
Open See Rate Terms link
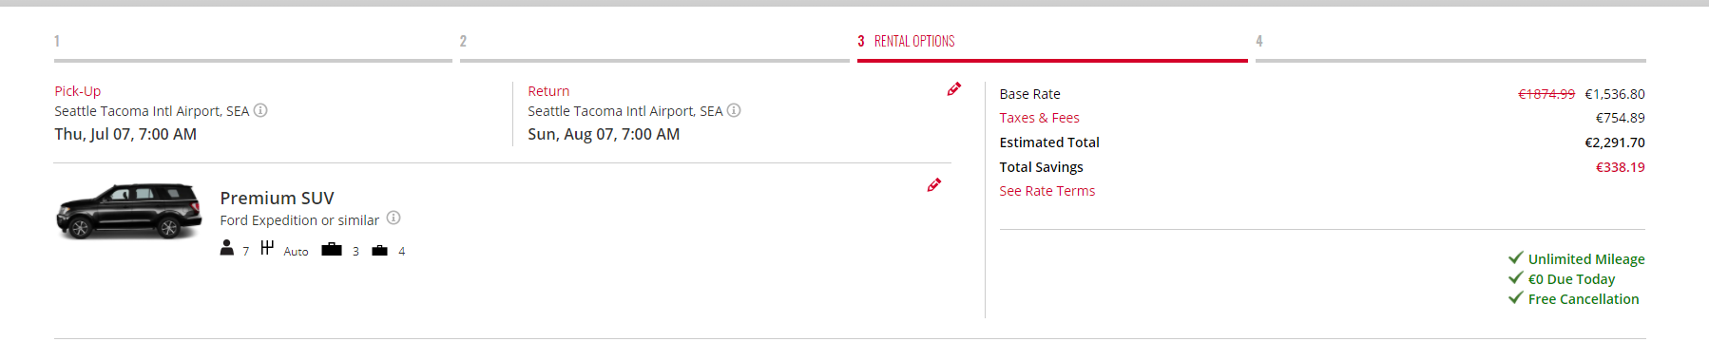[x=1047, y=191]
